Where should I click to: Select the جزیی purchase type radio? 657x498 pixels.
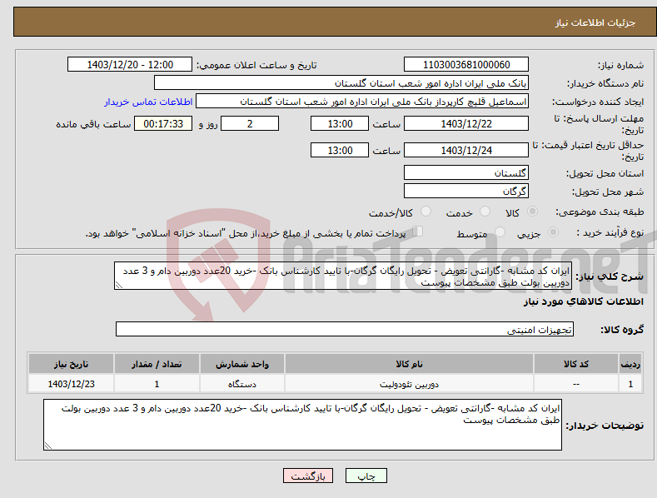(x=553, y=232)
